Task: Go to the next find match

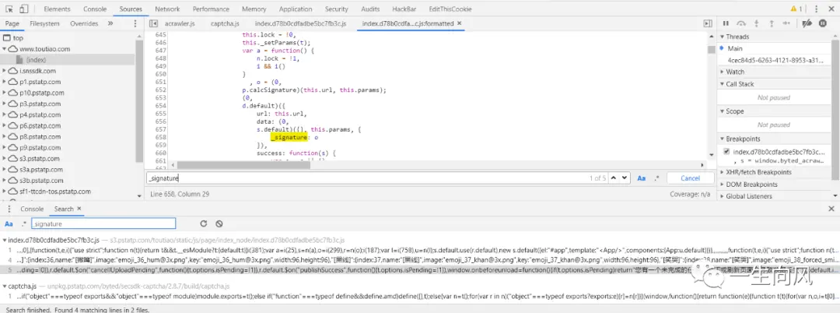Action: (625, 178)
